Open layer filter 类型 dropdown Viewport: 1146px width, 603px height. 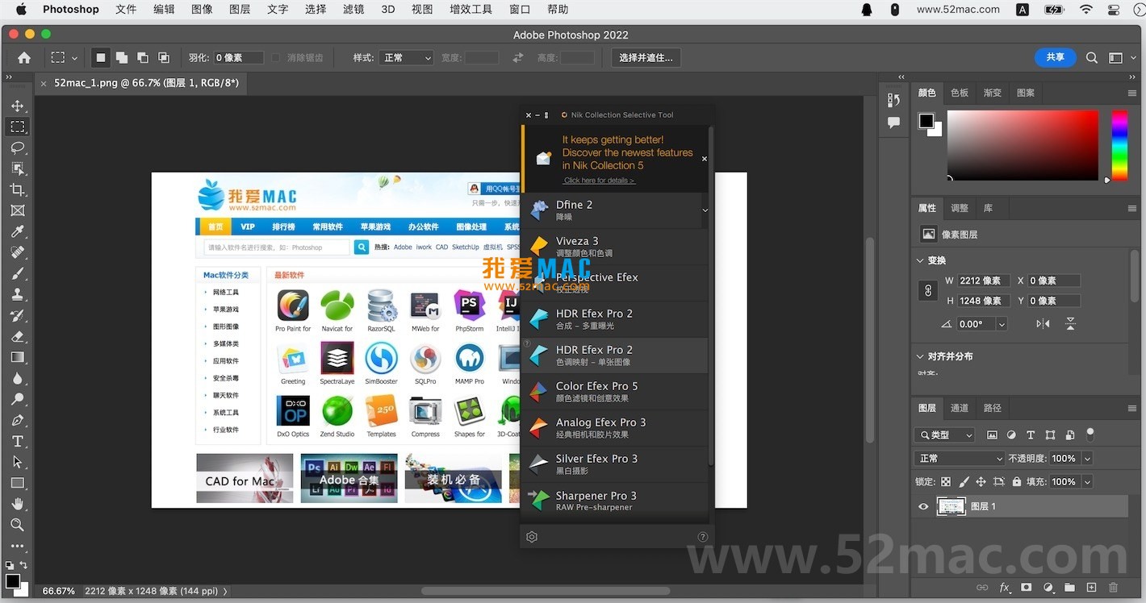(945, 435)
